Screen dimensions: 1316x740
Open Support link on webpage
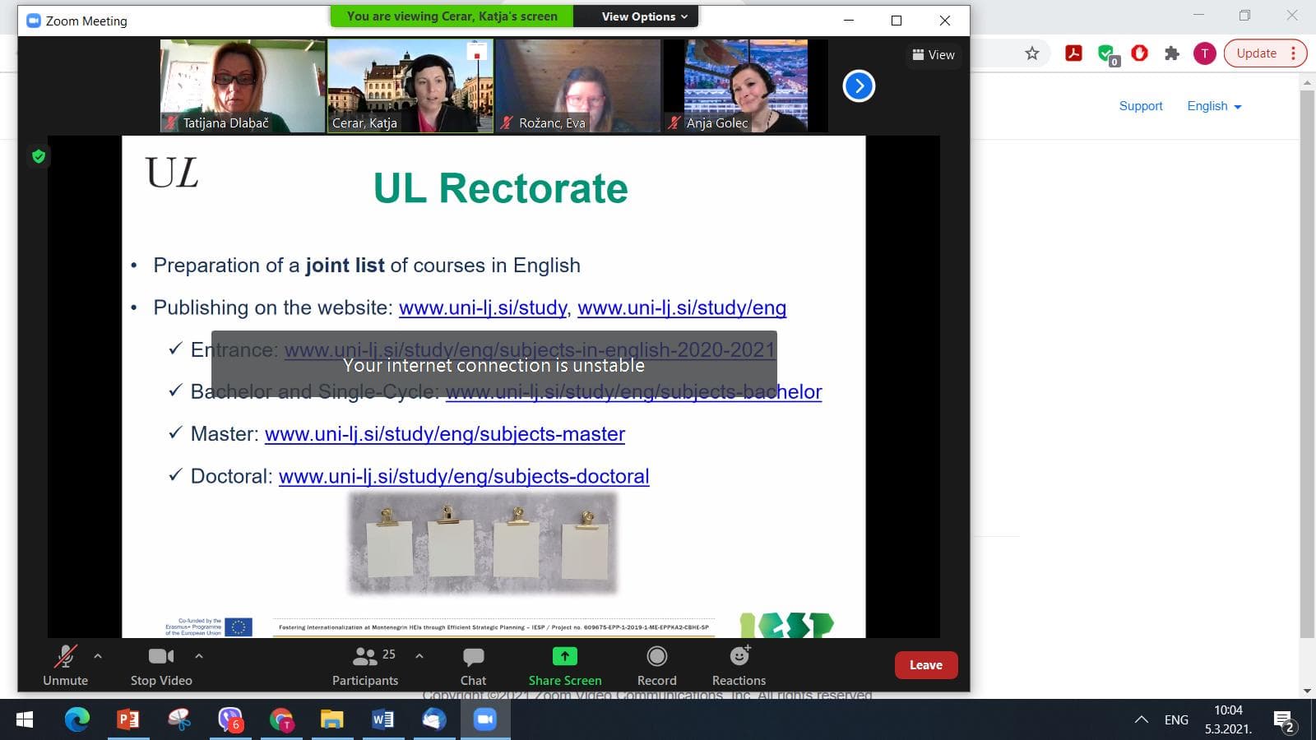[x=1141, y=106]
